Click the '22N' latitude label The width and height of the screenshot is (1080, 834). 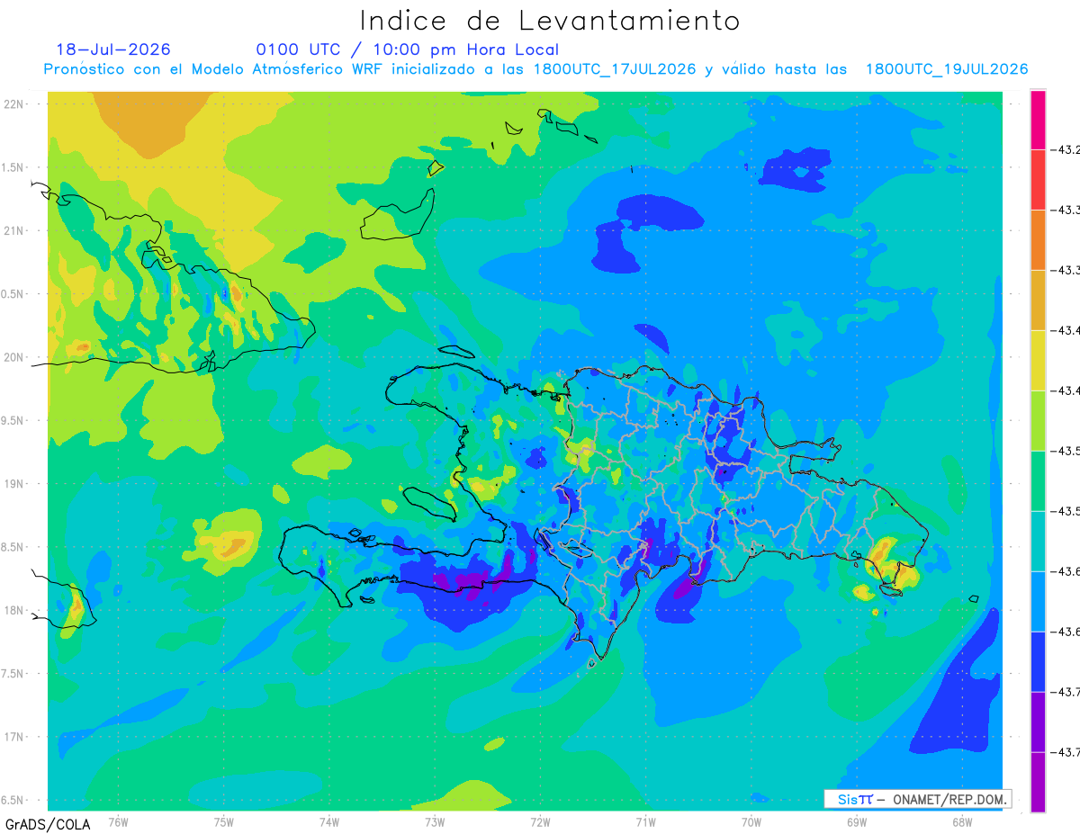15,104
